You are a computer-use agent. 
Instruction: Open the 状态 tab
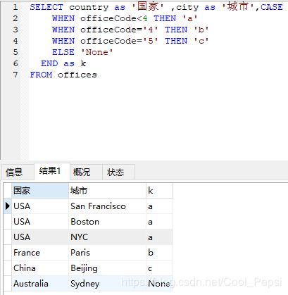(118, 172)
